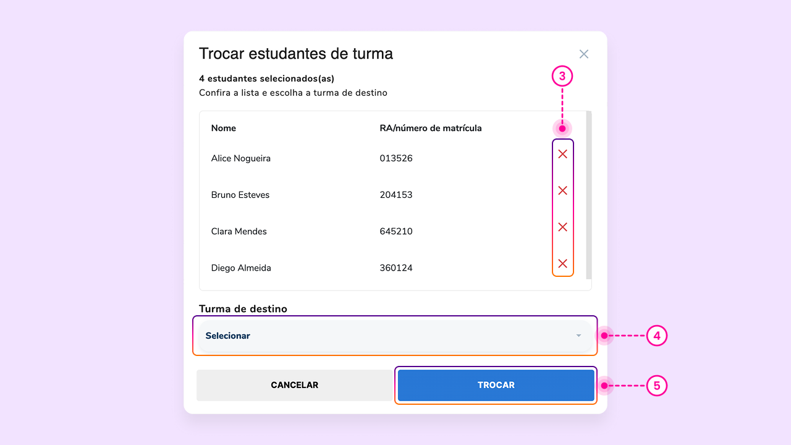Click the student list scrollbar
Image resolution: width=791 pixels, height=445 pixels.
pyautogui.click(x=588, y=195)
